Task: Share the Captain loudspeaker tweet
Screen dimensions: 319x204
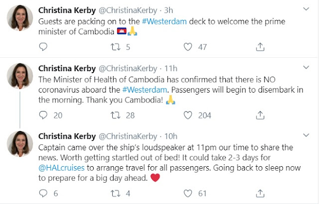Action: tap(260, 194)
